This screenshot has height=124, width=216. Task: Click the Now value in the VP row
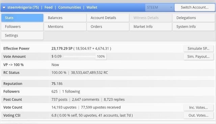pyautogui.click(x=55, y=65)
